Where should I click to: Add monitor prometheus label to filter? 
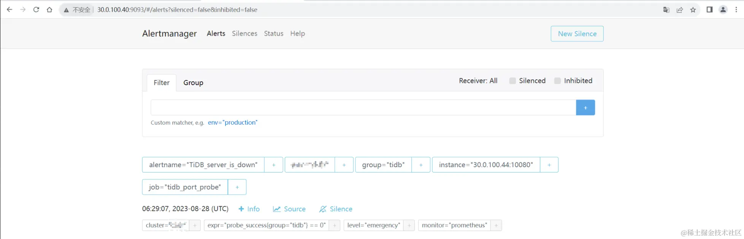pos(496,225)
